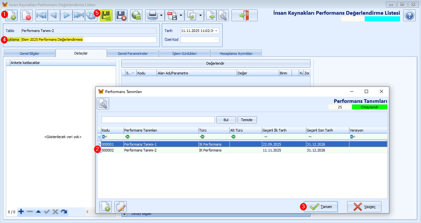The width and height of the screenshot is (421, 223).
Task: Click the Bul search button
Action: 226,120
